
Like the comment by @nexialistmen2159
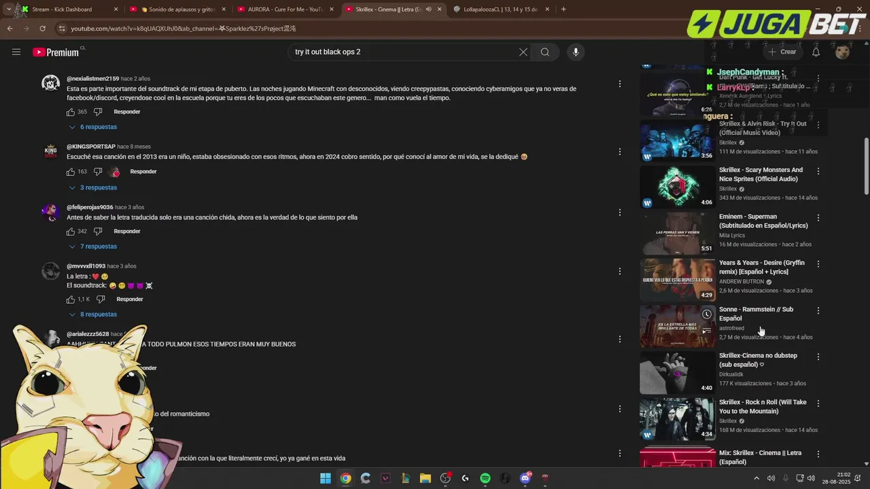coord(71,111)
